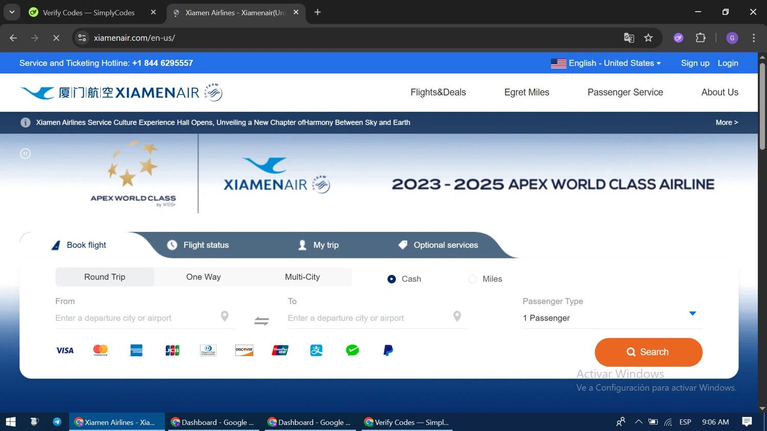Open the Chrome tab search dropdown

pyautogui.click(x=12, y=12)
